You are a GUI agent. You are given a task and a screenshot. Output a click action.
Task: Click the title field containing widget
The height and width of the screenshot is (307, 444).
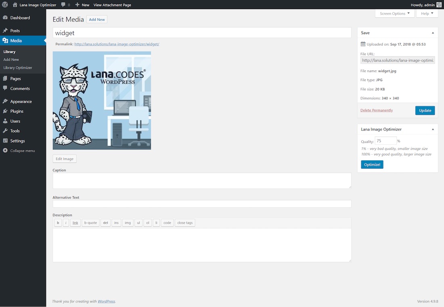[x=202, y=33]
